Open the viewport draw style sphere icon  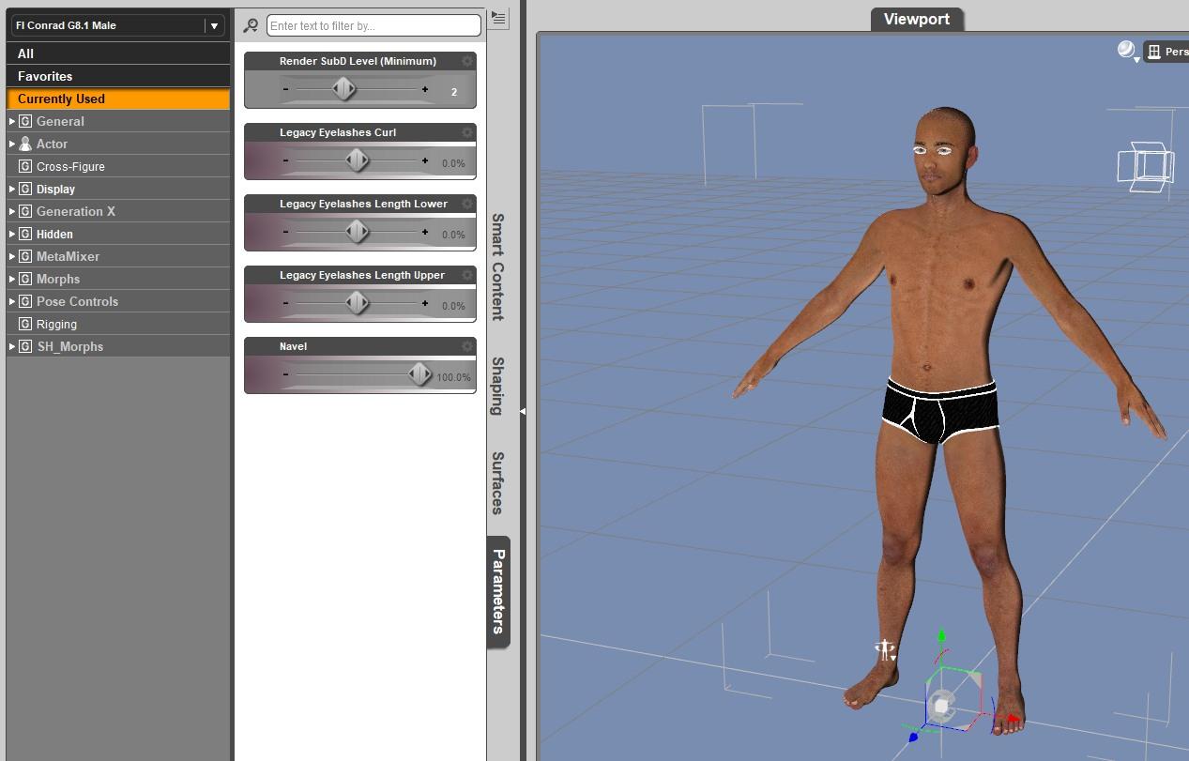pos(1126,50)
